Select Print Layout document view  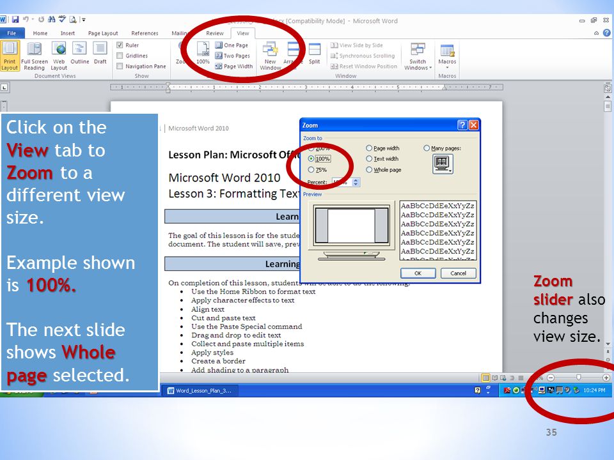tap(10, 56)
